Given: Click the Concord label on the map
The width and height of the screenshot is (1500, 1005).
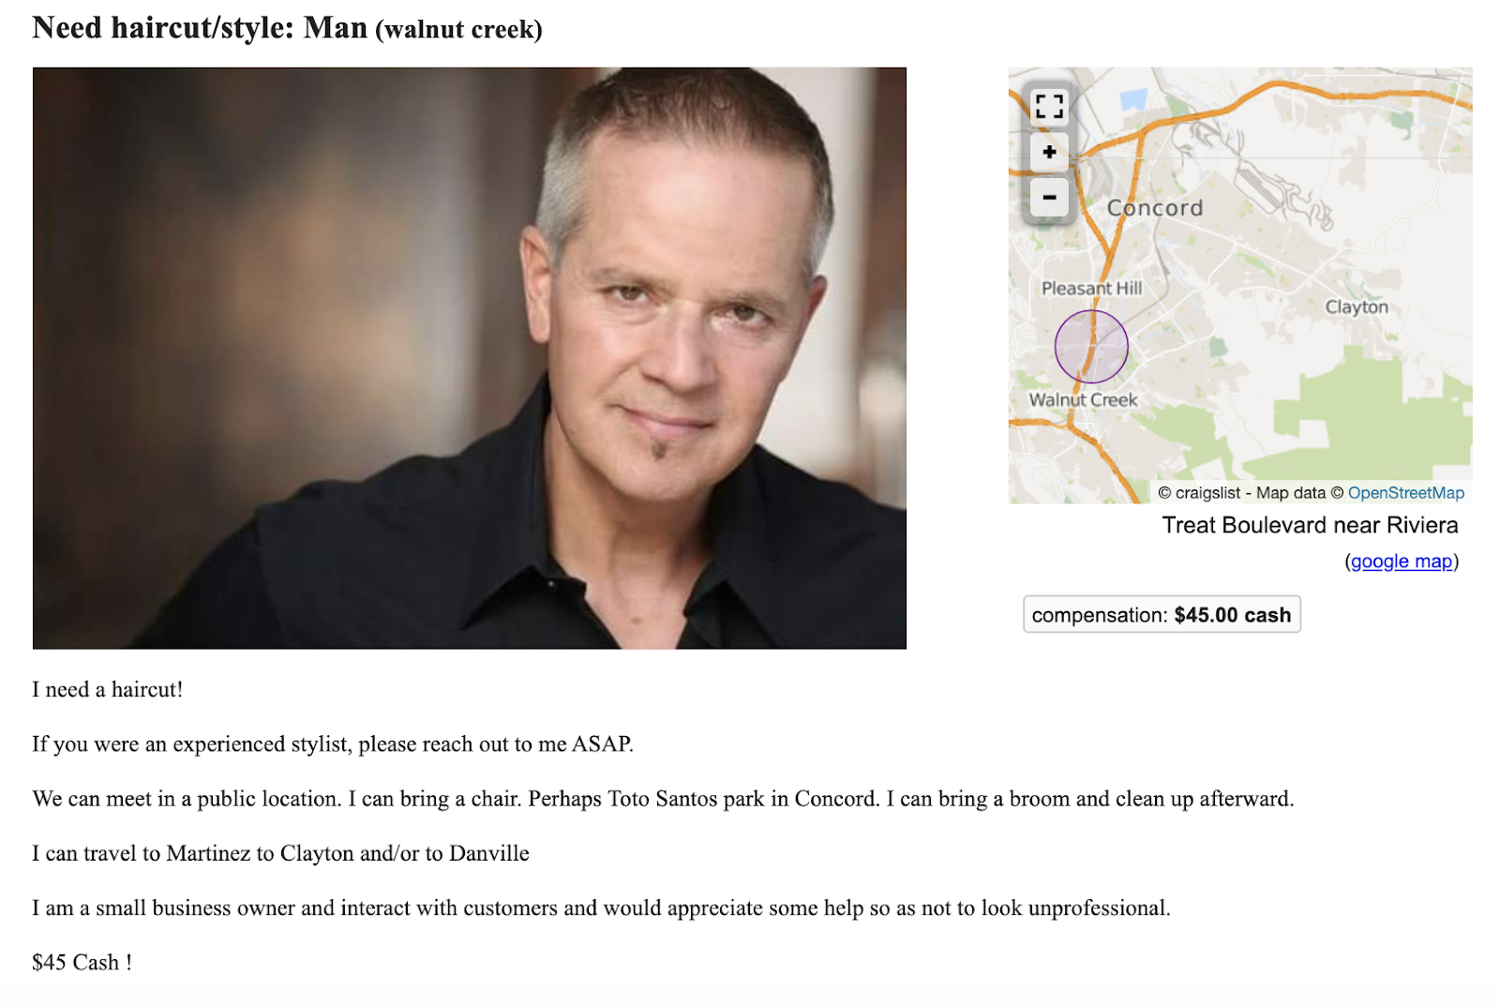Looking at the screenshot, I should 1154,208.
